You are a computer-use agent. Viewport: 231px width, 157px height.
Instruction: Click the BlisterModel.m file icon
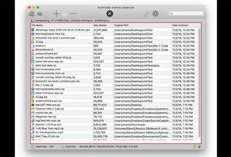pos(33,50)
